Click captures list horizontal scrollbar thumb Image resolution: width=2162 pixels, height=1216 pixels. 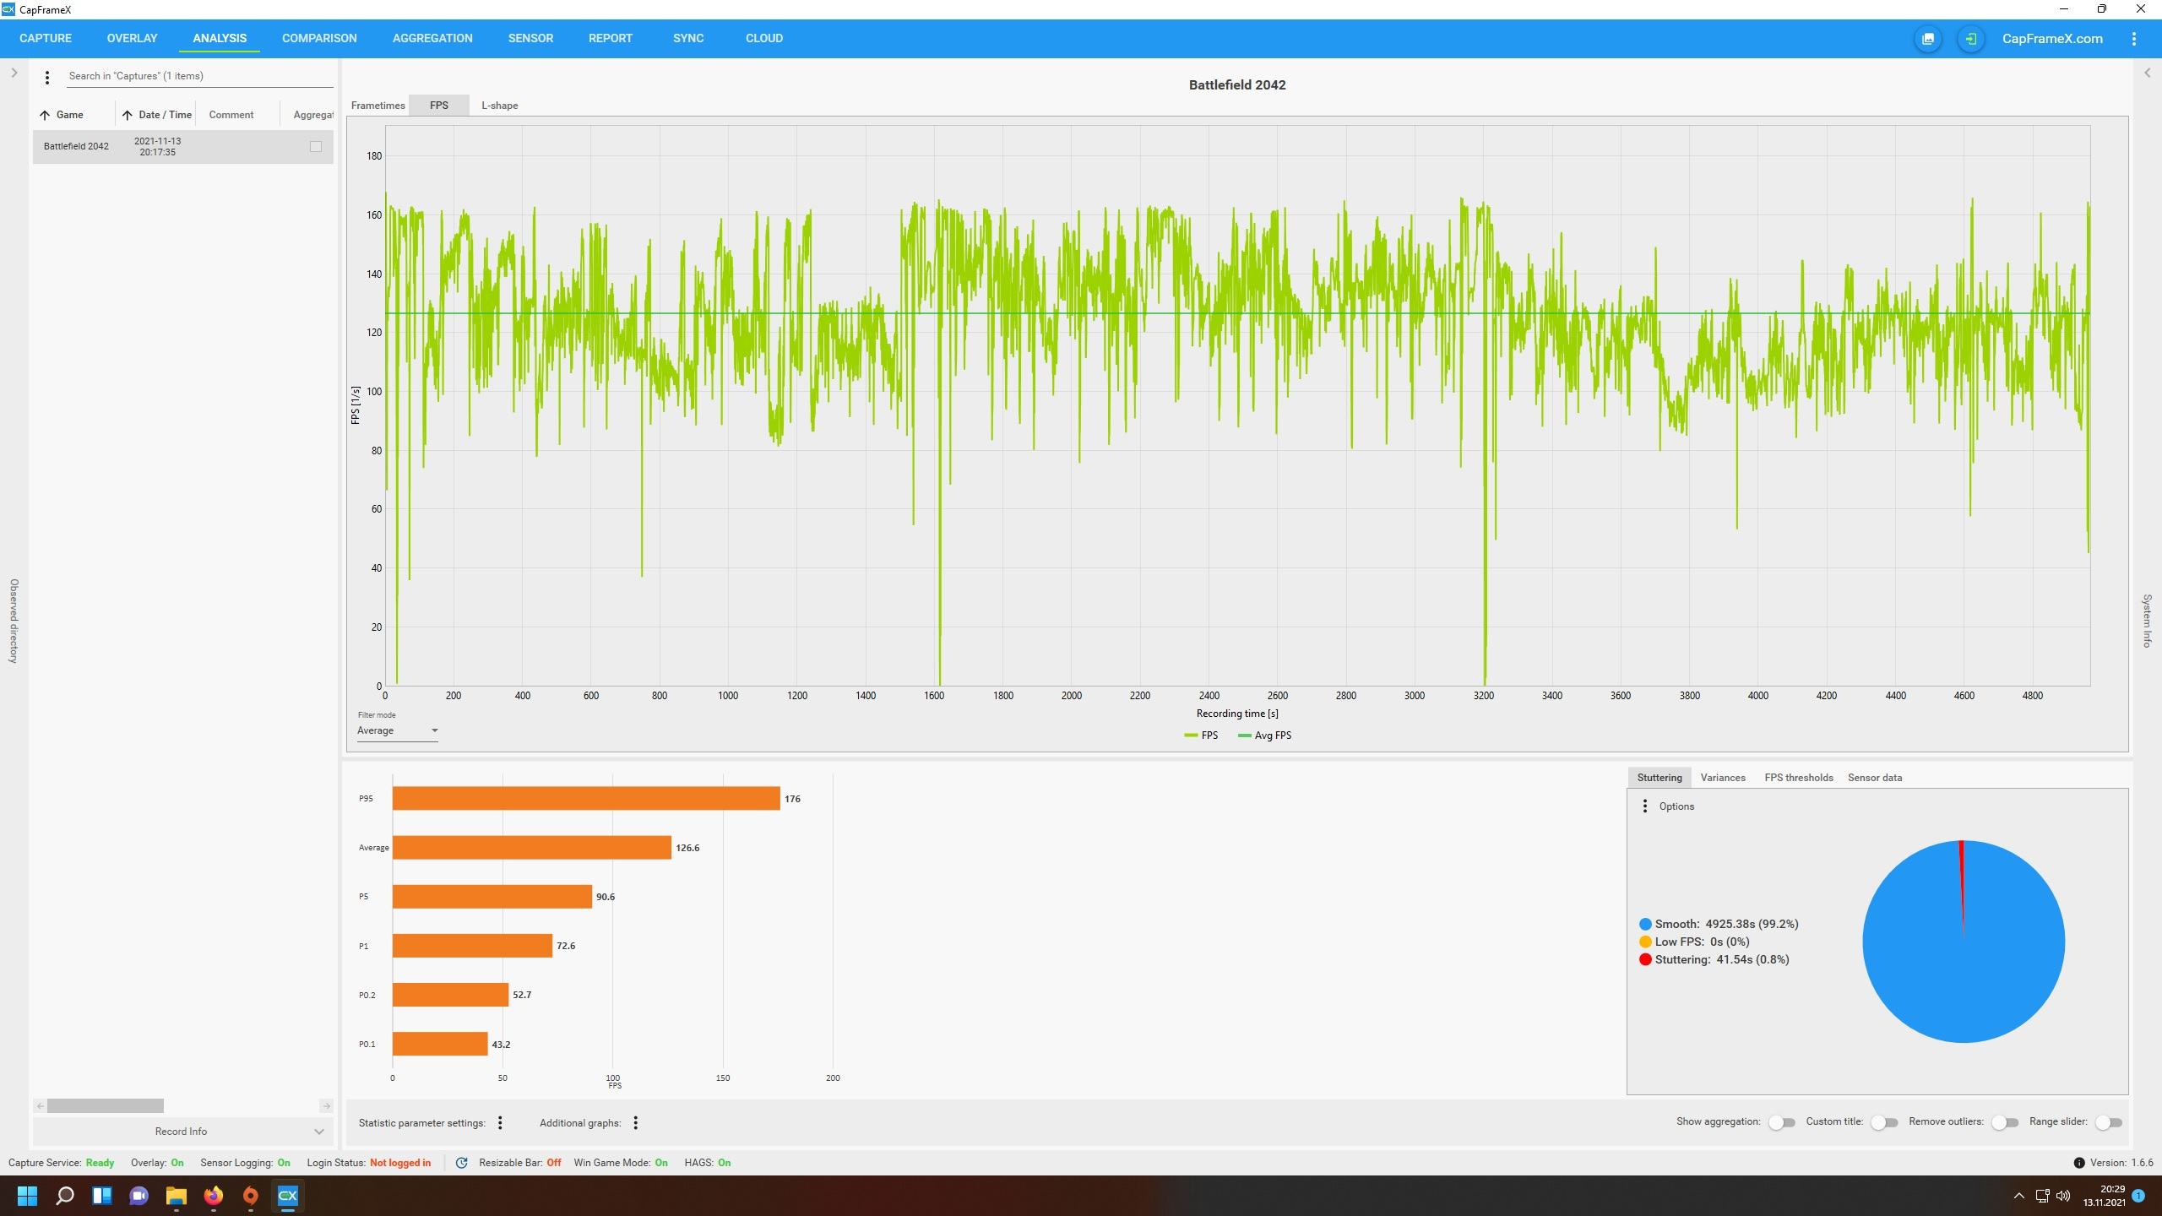(x=105, y=1106)
